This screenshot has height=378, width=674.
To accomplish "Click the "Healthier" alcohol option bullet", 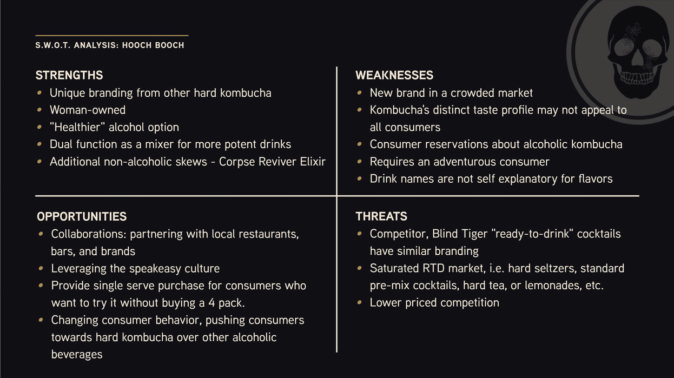I will pyautogui.click(x=114, y=127).
